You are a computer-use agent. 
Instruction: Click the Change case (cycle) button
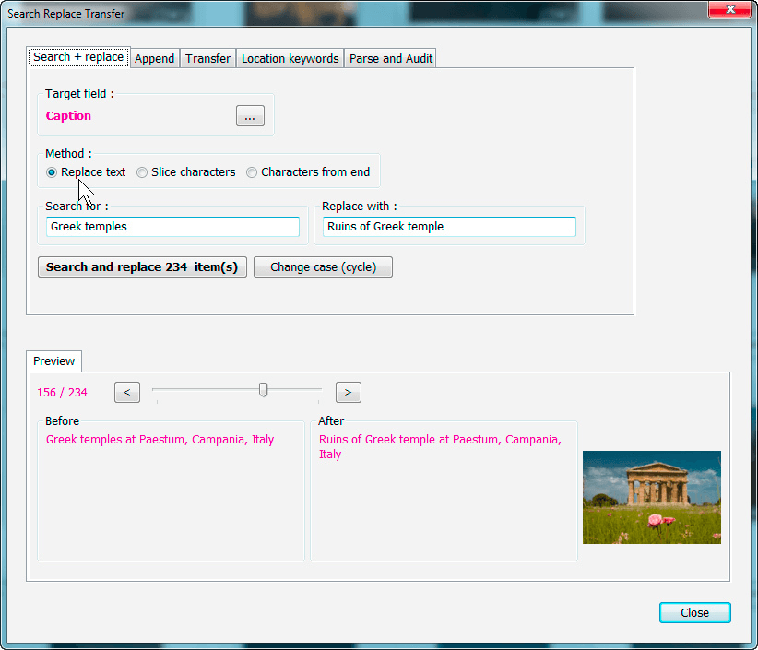click(x=323, y=266)
